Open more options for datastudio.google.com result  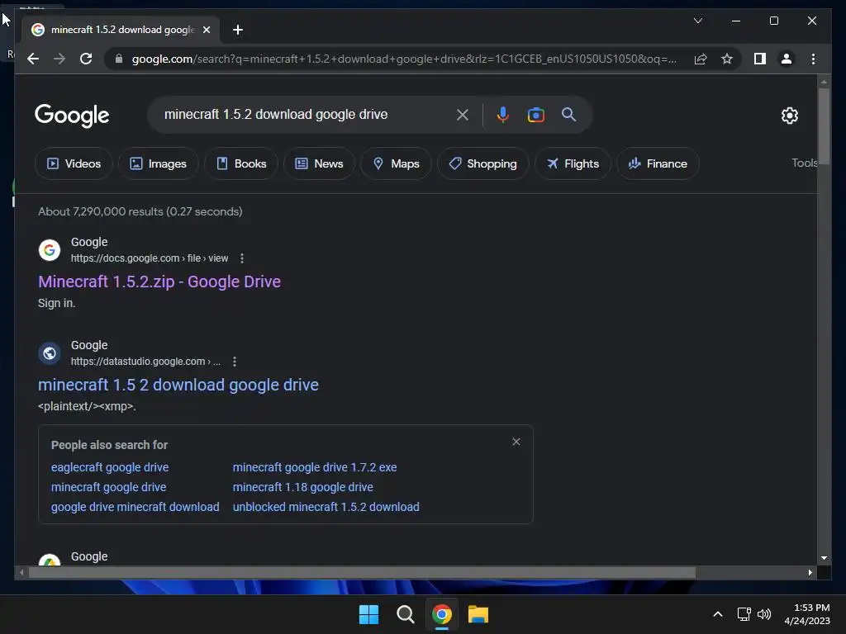click(x=234, y=362)
